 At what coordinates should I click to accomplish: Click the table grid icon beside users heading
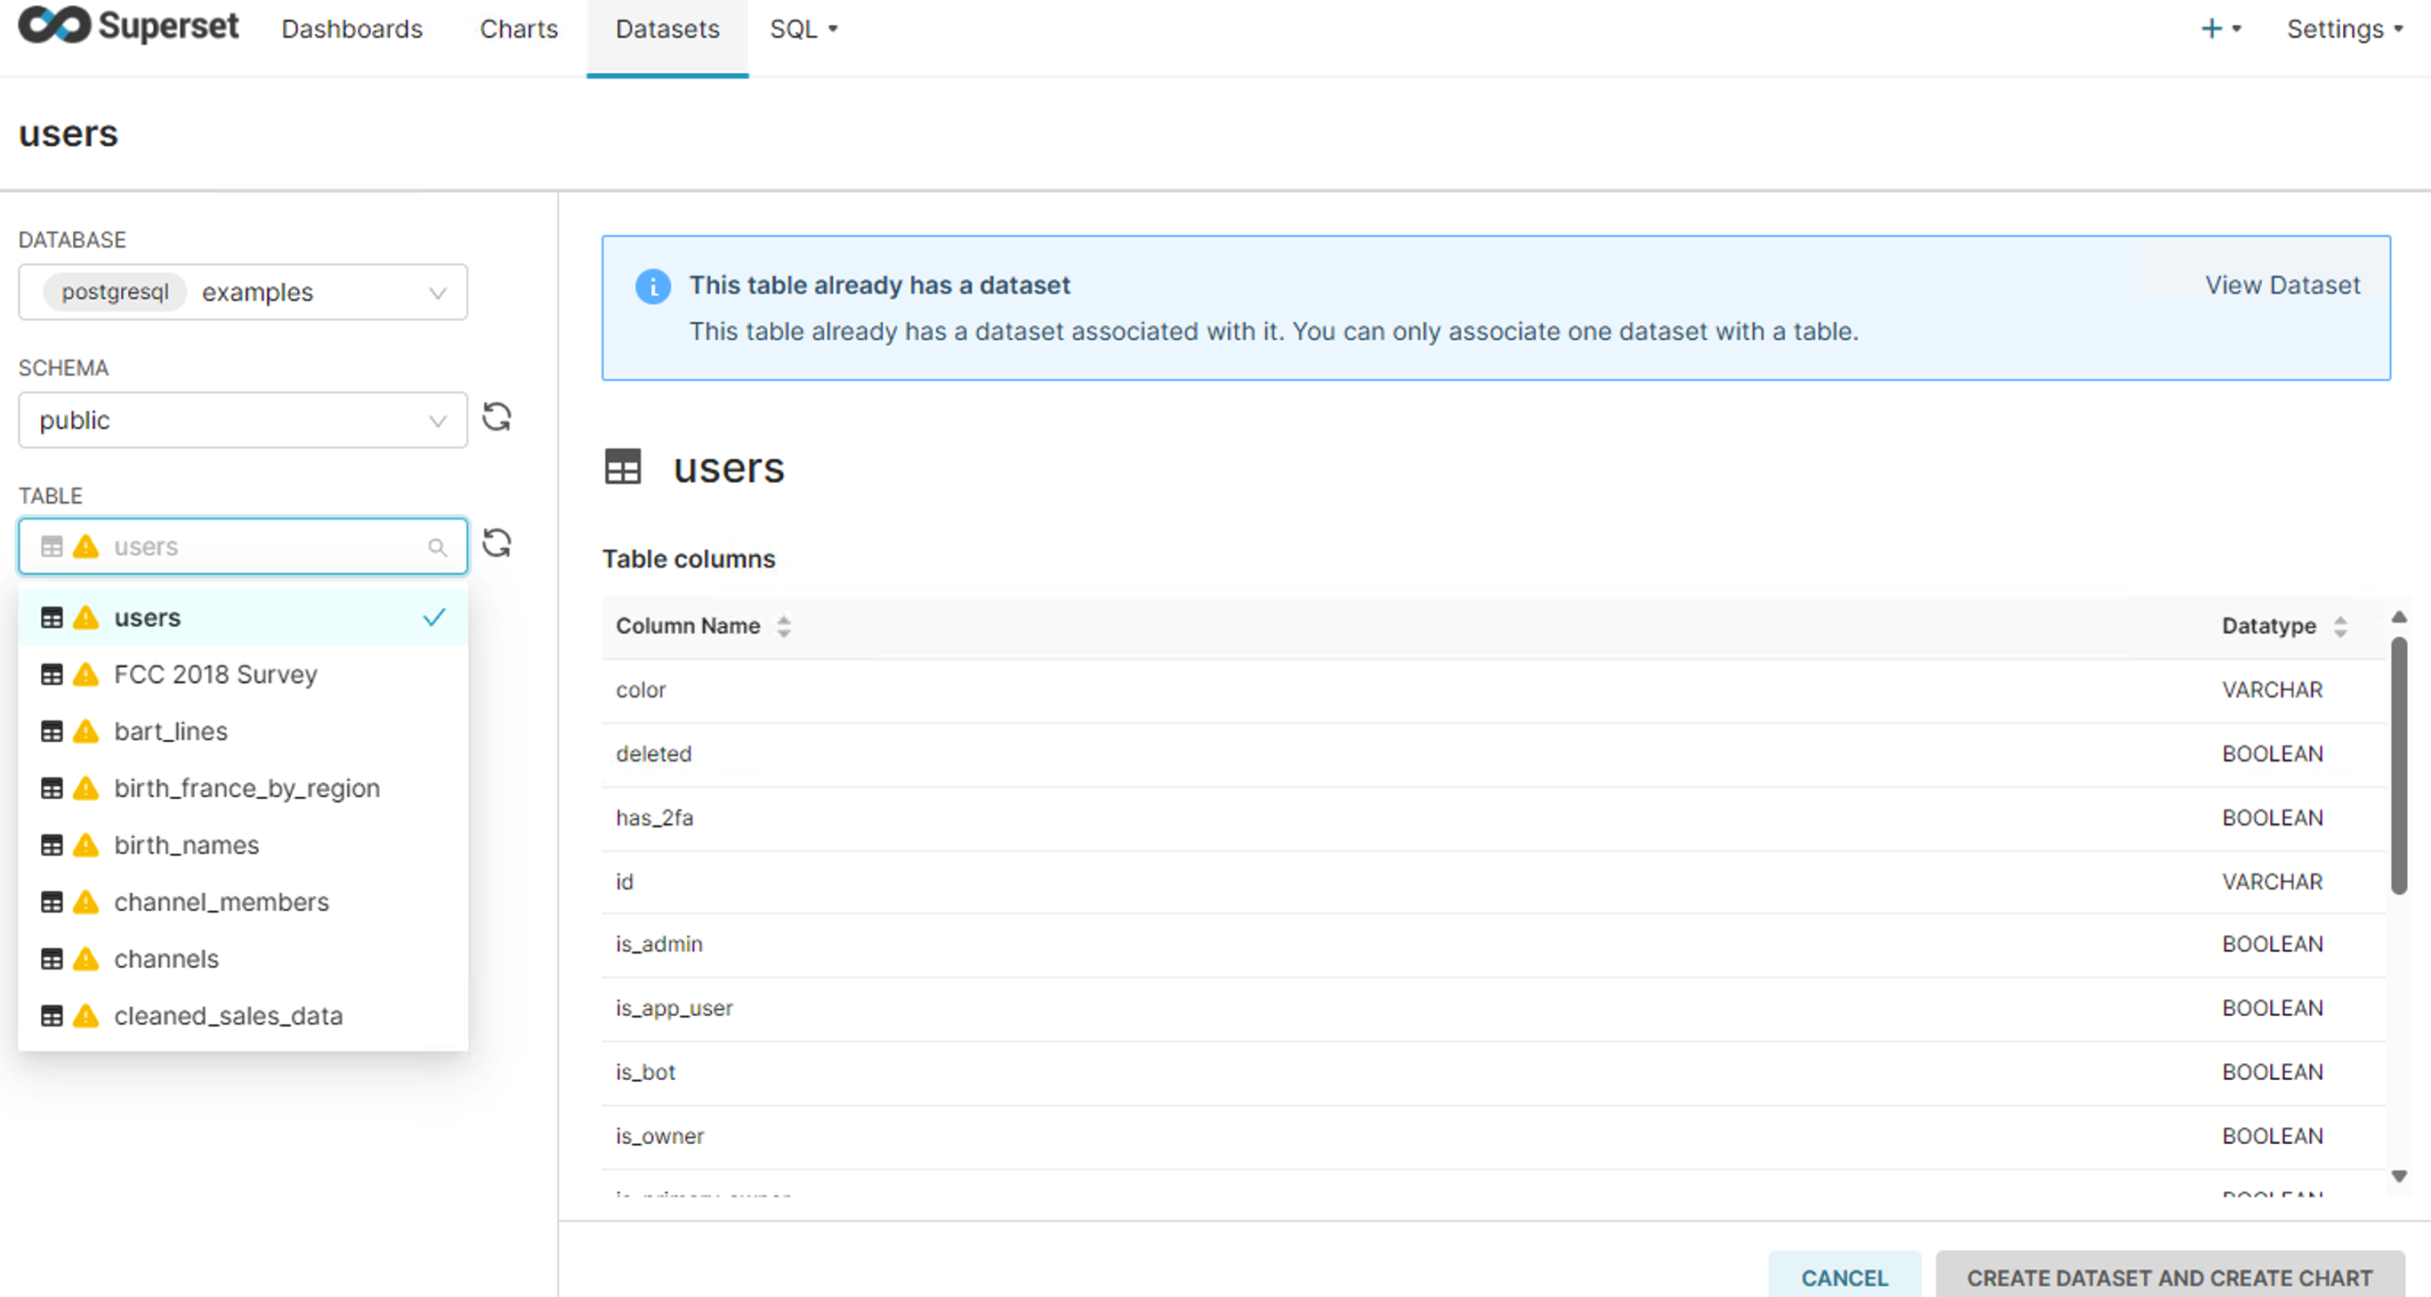[623, 467]
